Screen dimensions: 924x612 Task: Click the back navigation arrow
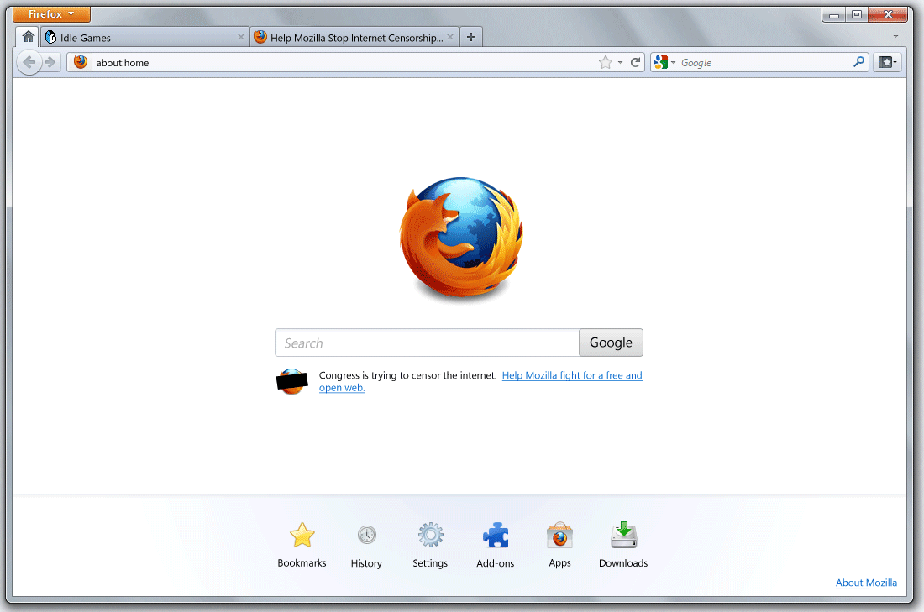(x=29, y=62)
